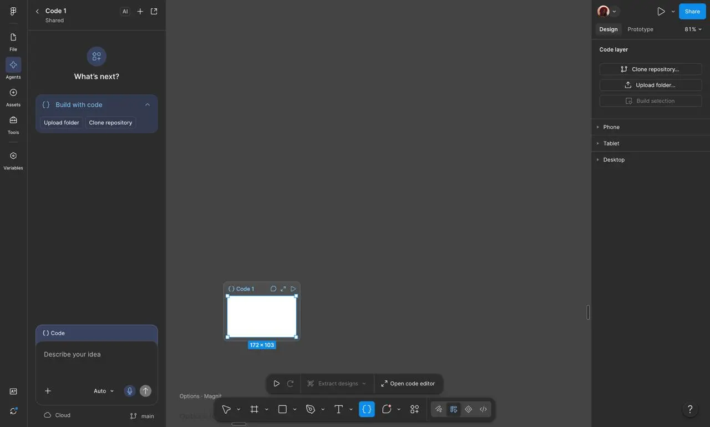Open the Assets panel
Viewport: 710px width, 427px height.
click(x=13, y=97)
